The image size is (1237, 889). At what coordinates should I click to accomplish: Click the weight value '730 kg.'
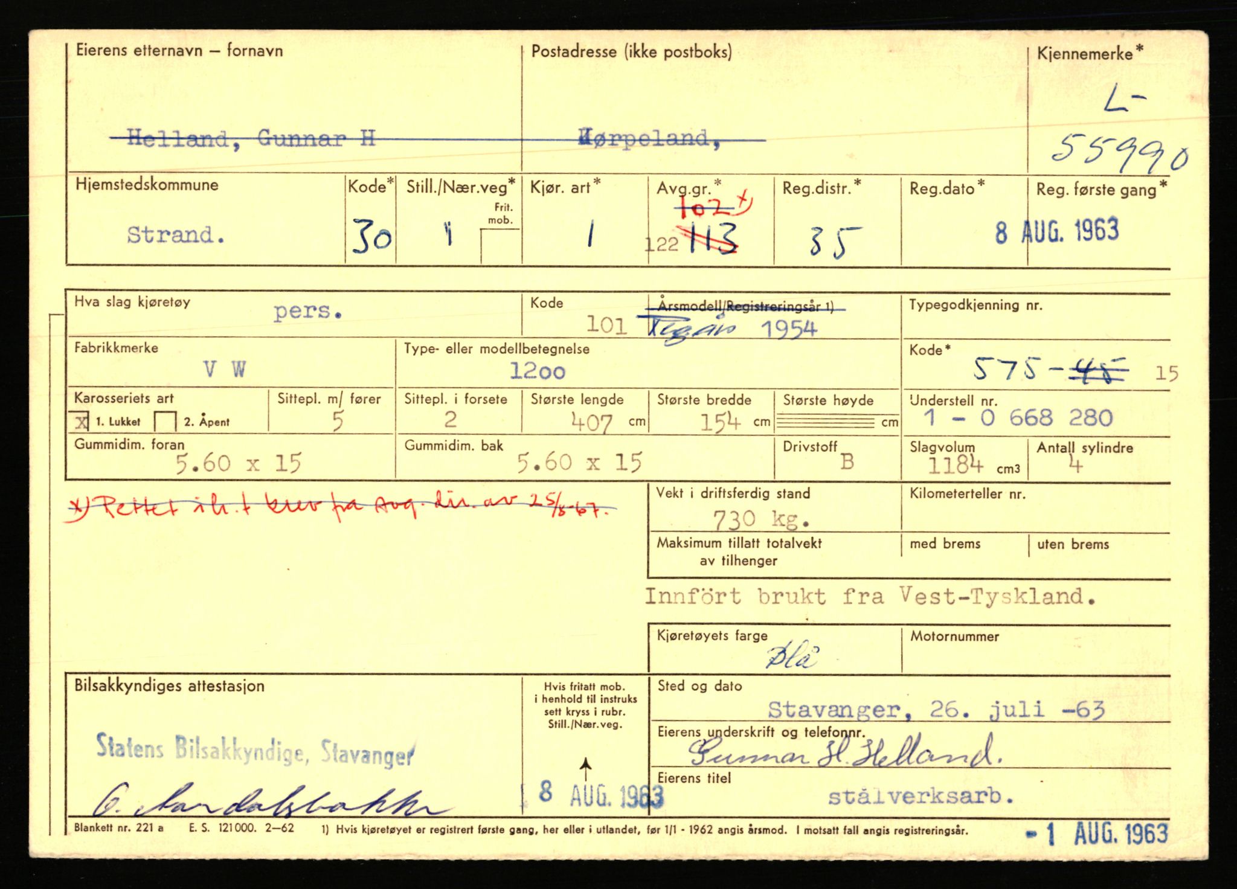click(761, 519)
